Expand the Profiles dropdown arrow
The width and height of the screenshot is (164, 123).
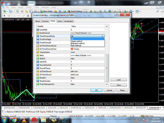13,11
